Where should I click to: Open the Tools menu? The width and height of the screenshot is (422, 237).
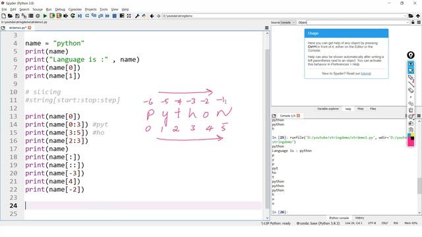click(104, 9)
